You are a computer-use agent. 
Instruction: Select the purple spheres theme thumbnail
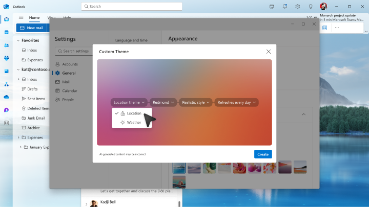(x=255, y=167)
